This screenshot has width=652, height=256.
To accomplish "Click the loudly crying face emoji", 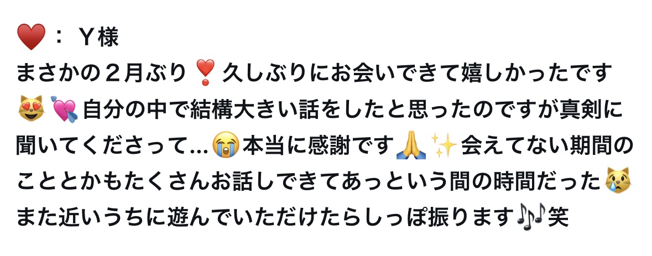I will coord(226,145).
